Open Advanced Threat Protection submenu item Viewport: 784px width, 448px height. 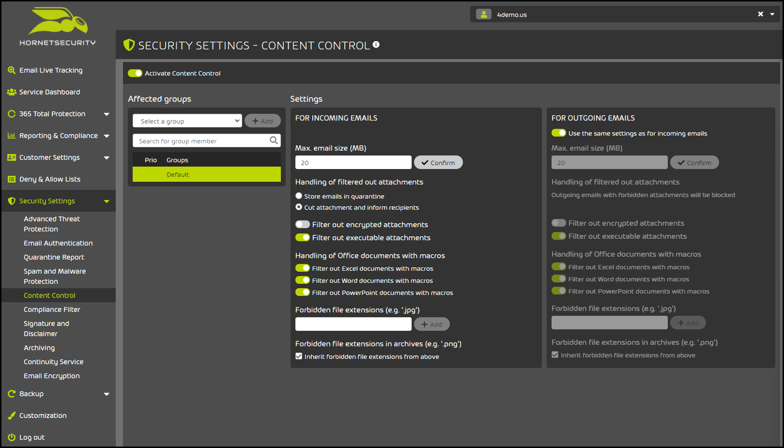click(52, 224)
